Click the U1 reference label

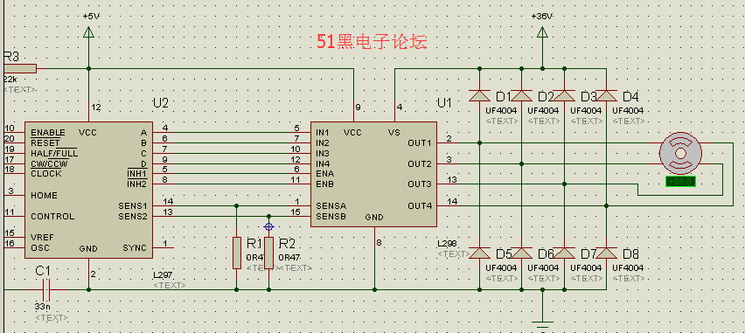444,103
